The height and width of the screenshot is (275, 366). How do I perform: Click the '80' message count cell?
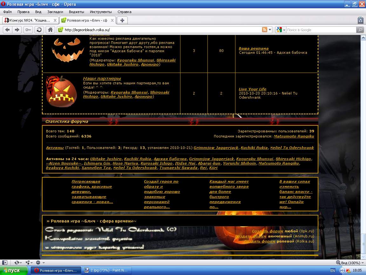(221, 51)
